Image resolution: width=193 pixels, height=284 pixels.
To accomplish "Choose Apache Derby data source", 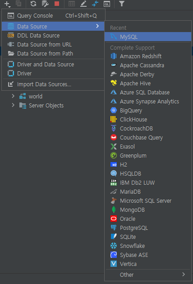I will click(148, 74).
